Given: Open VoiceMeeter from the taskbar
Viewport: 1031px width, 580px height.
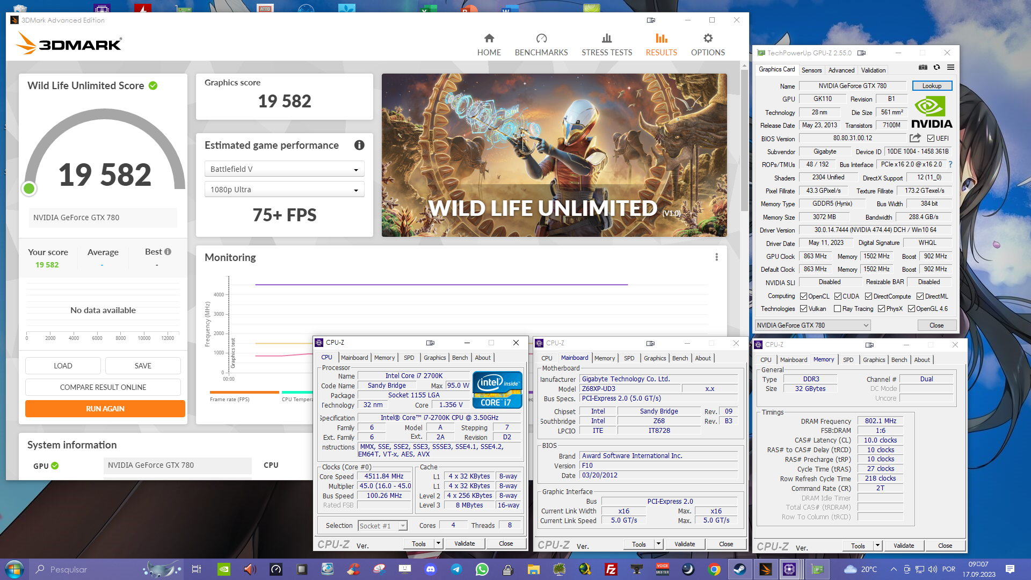Looking at the screenshot, I should tap(662, 569).
